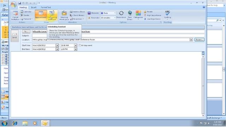
Task: Select the Format Text ribbon tab
Action: click(x=46, y=7)
